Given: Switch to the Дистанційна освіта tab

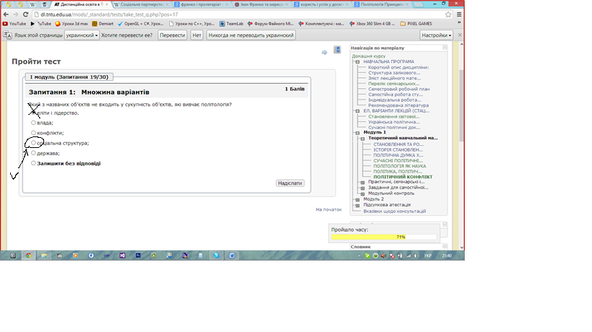Looking at the screenshot, I should (80, 4).
